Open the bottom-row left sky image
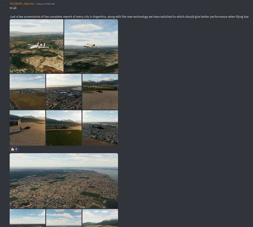The image size is (253, 227). 28,218
